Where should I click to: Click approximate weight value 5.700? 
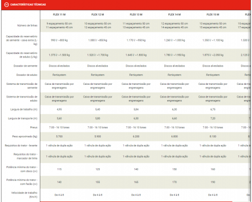pyautogui.click(x=59, y=136)
